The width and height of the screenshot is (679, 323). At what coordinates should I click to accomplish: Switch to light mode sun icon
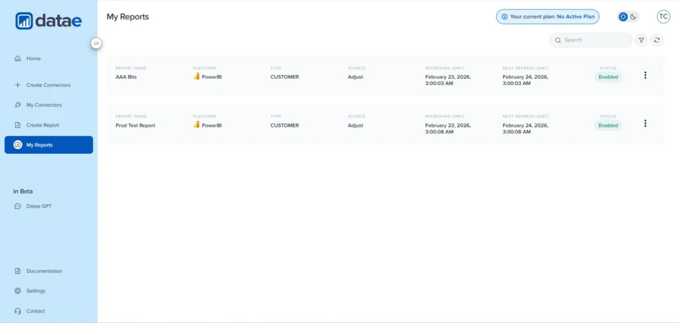tap(623, 17)
